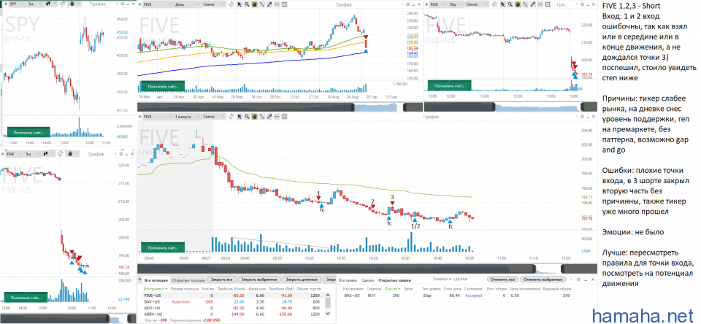Viewport: 701px width, 324px height.
Task: Open 15м timeframe dropdown in FIVE chart
Action: click(456, 4)
